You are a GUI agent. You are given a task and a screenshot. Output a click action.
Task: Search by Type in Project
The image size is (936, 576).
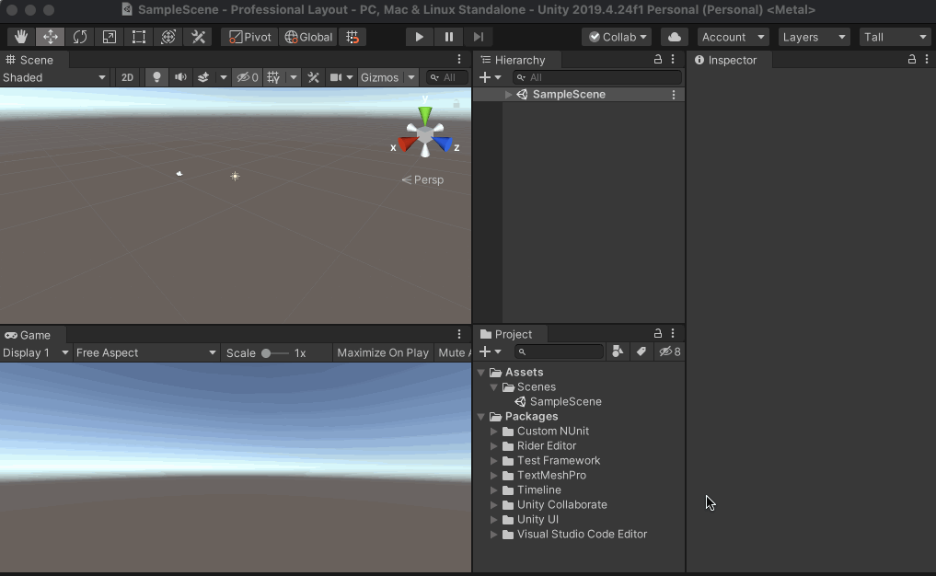coord(618,351)
